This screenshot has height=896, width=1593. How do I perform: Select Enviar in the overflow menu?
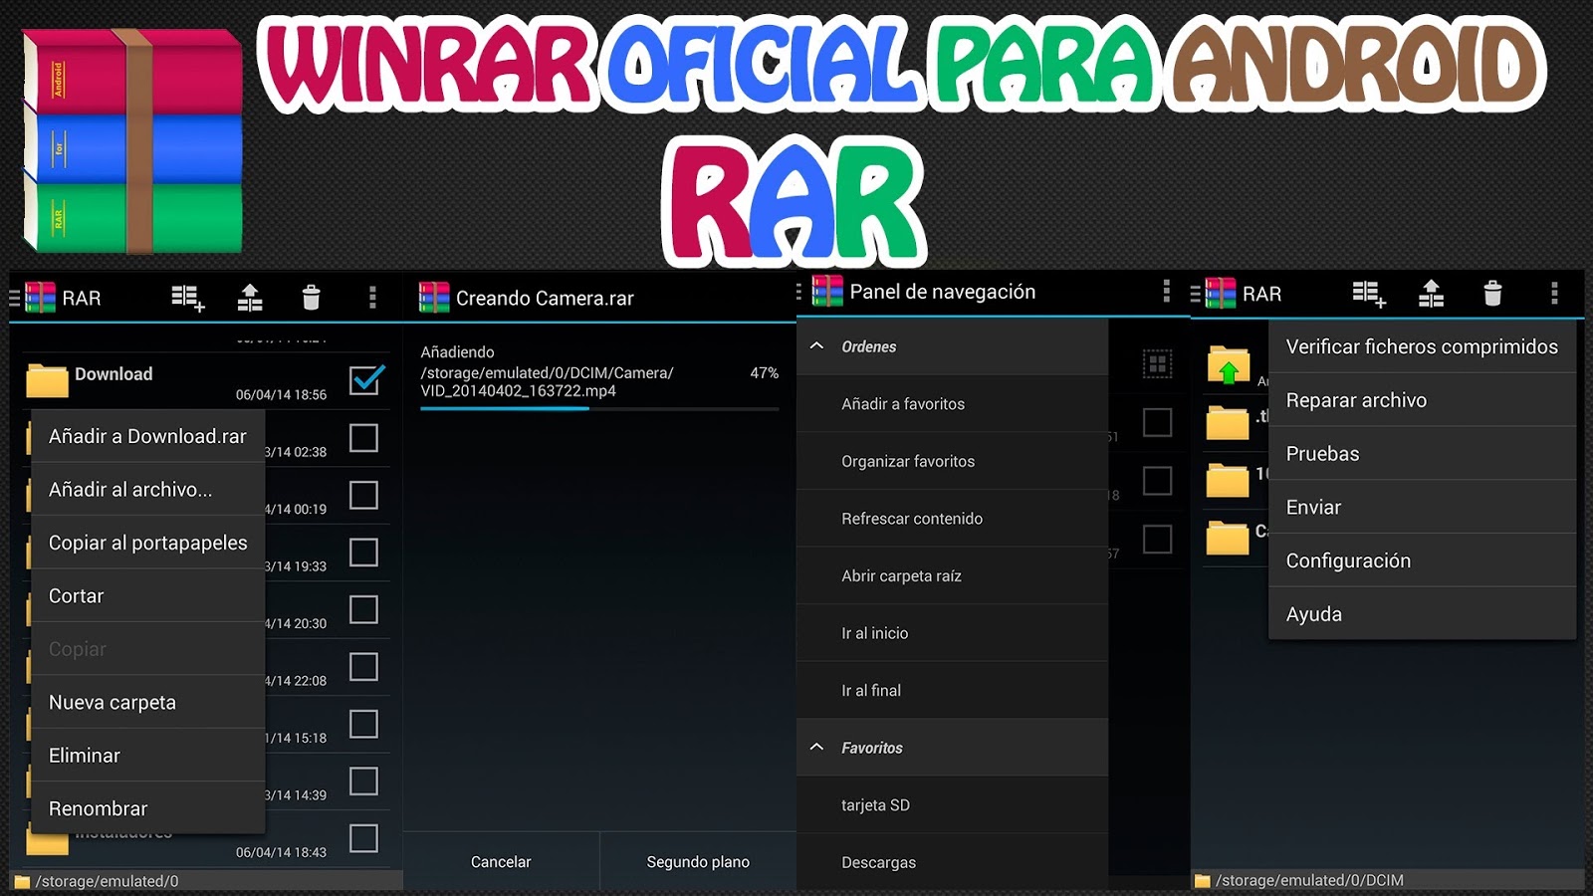click(x=1422, y=507)
